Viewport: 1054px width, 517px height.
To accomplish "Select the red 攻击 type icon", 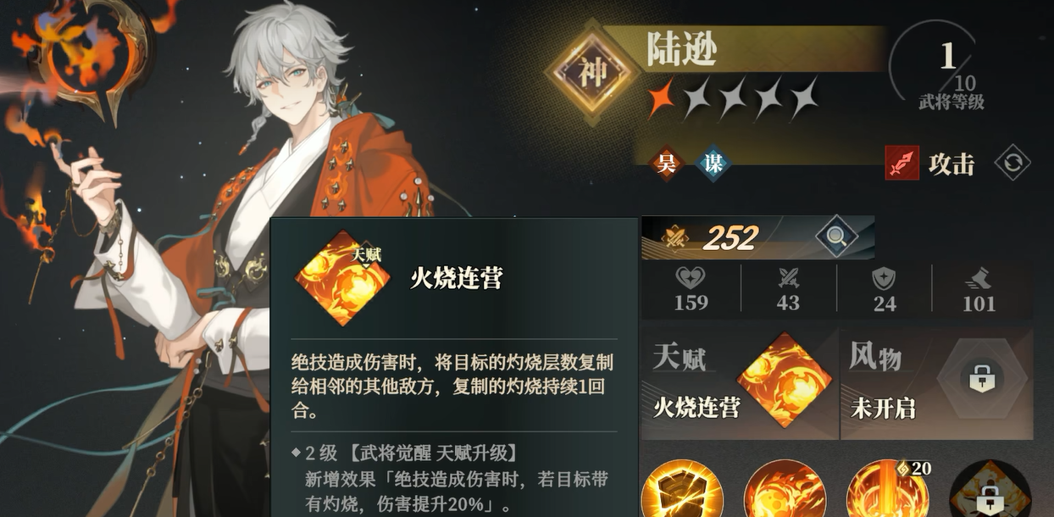I will click(902, 163).
